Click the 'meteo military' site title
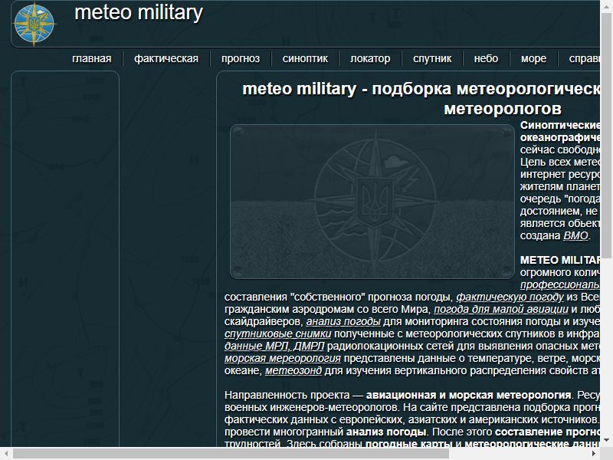 point(139,12)
